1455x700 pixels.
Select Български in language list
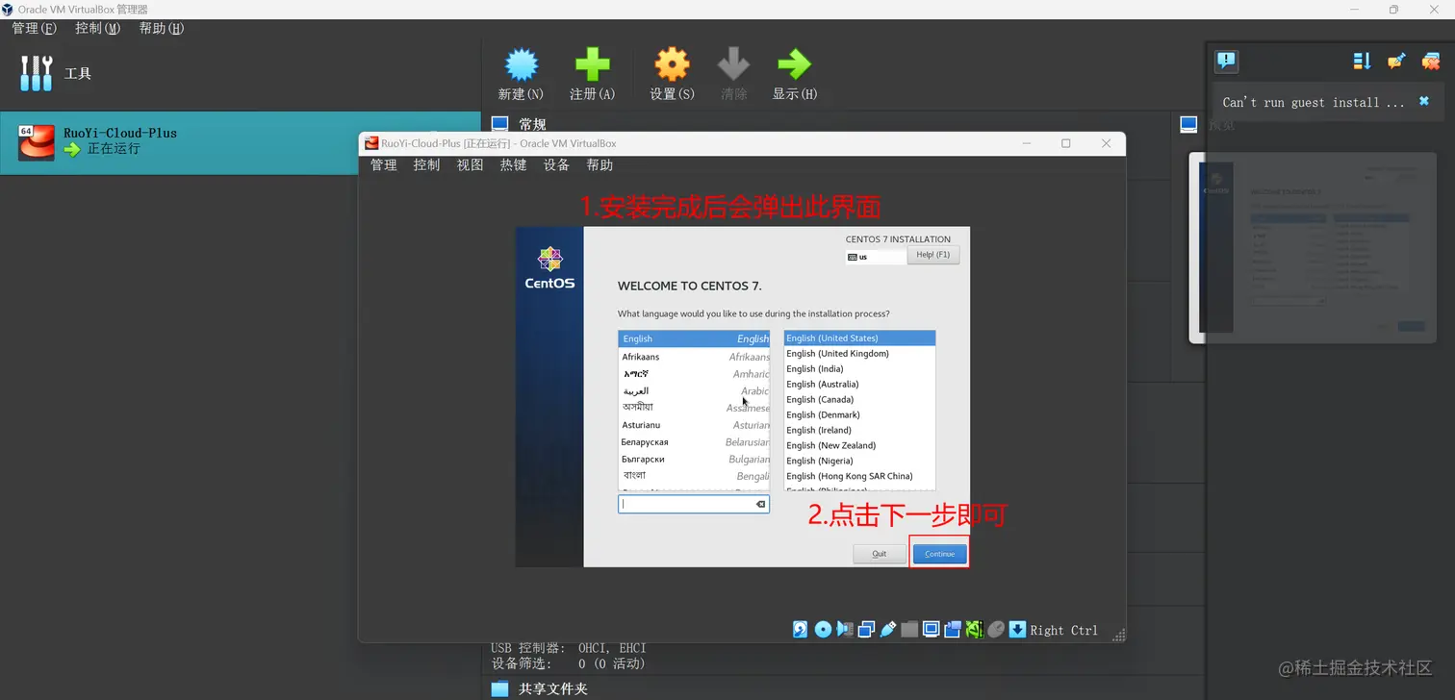tap(694, 460)
